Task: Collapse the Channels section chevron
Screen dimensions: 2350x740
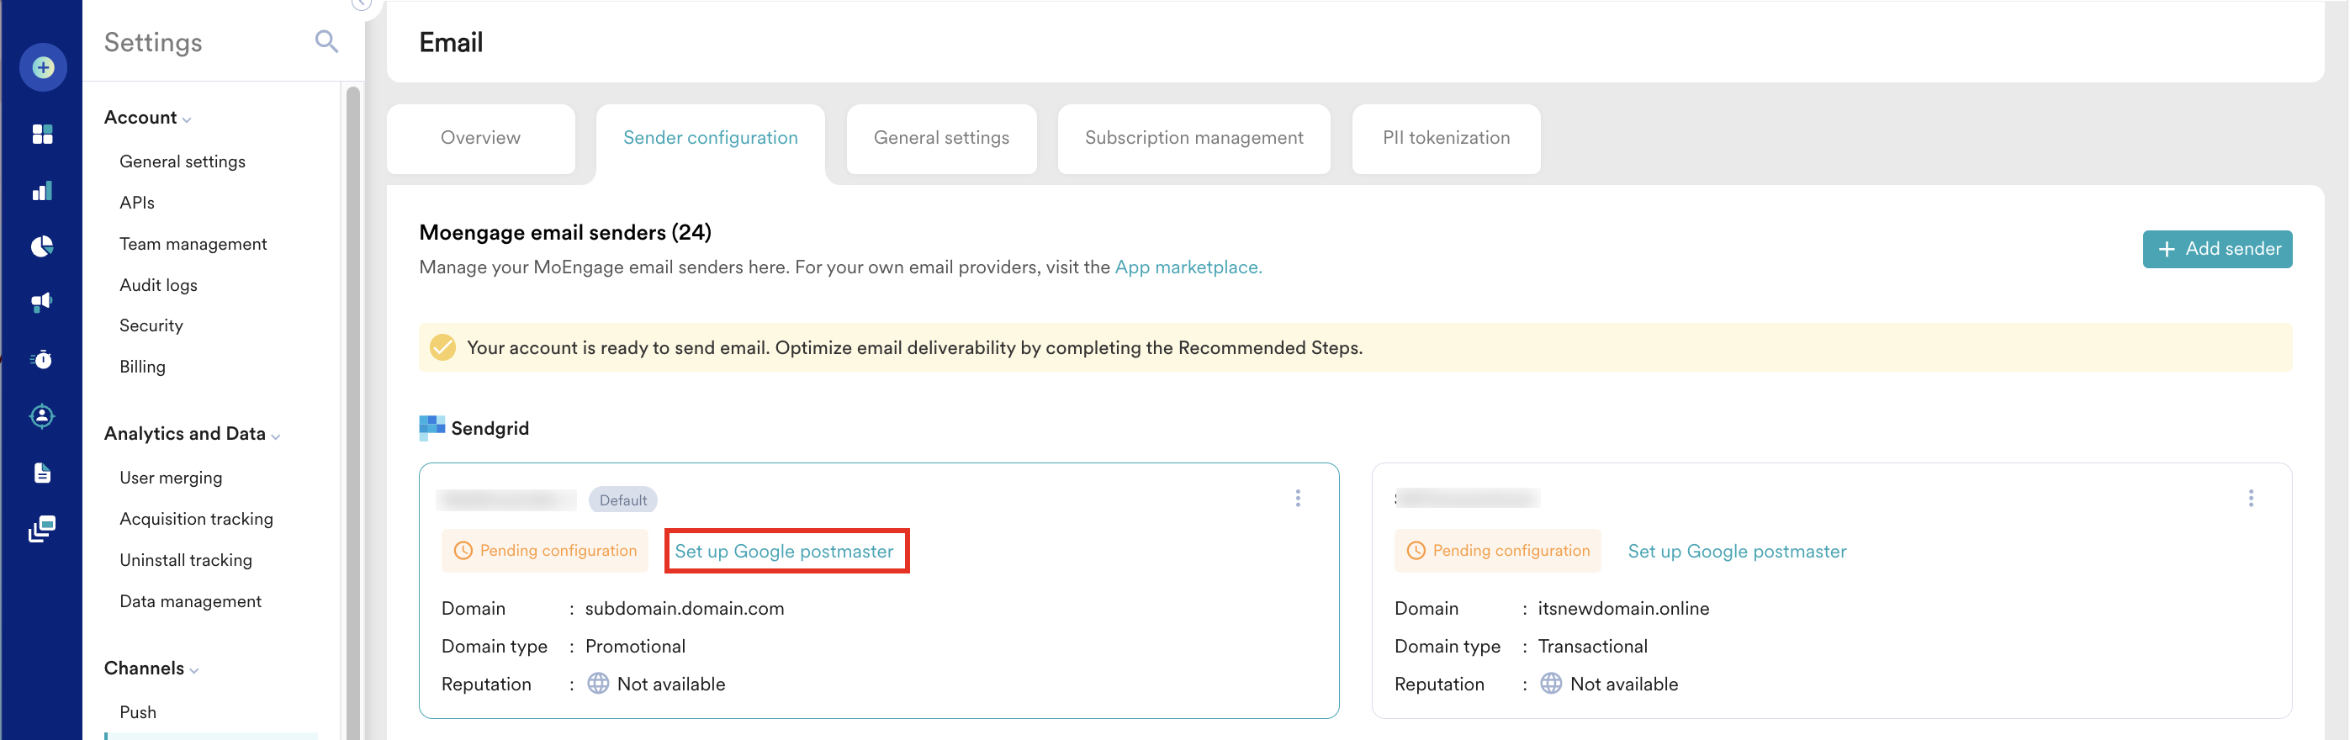Action: tap(193, 669)
